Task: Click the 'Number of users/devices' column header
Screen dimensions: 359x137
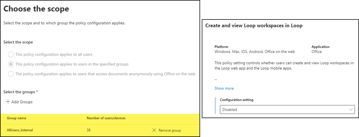Action: click(x=106, y=118)
